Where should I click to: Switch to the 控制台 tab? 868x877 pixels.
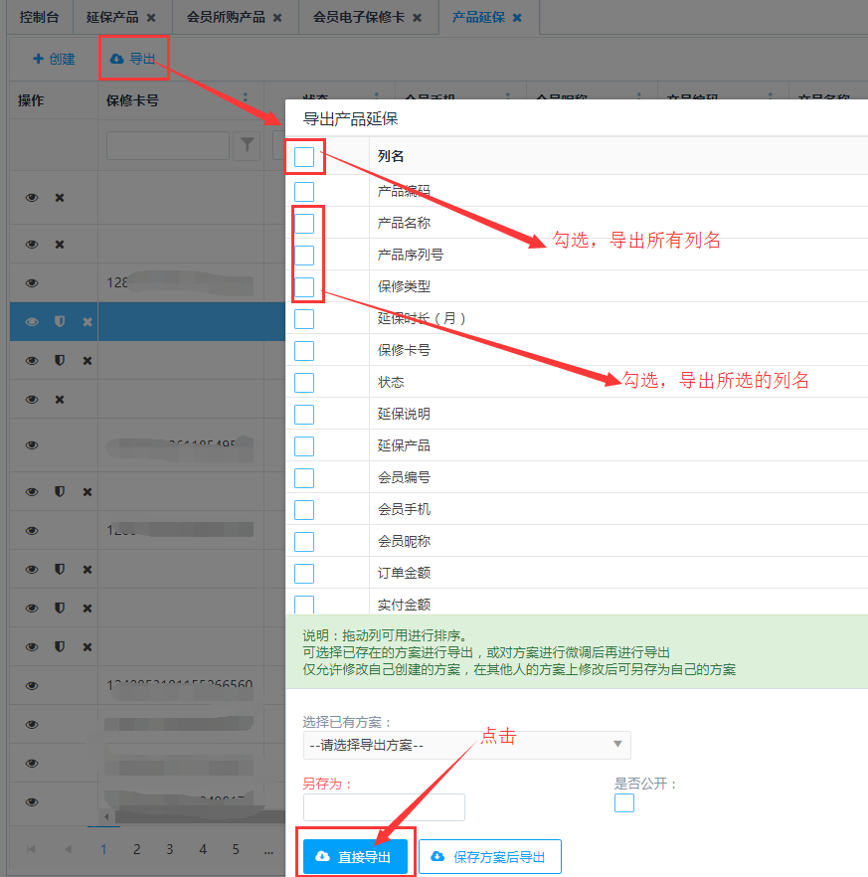(40, 18)
